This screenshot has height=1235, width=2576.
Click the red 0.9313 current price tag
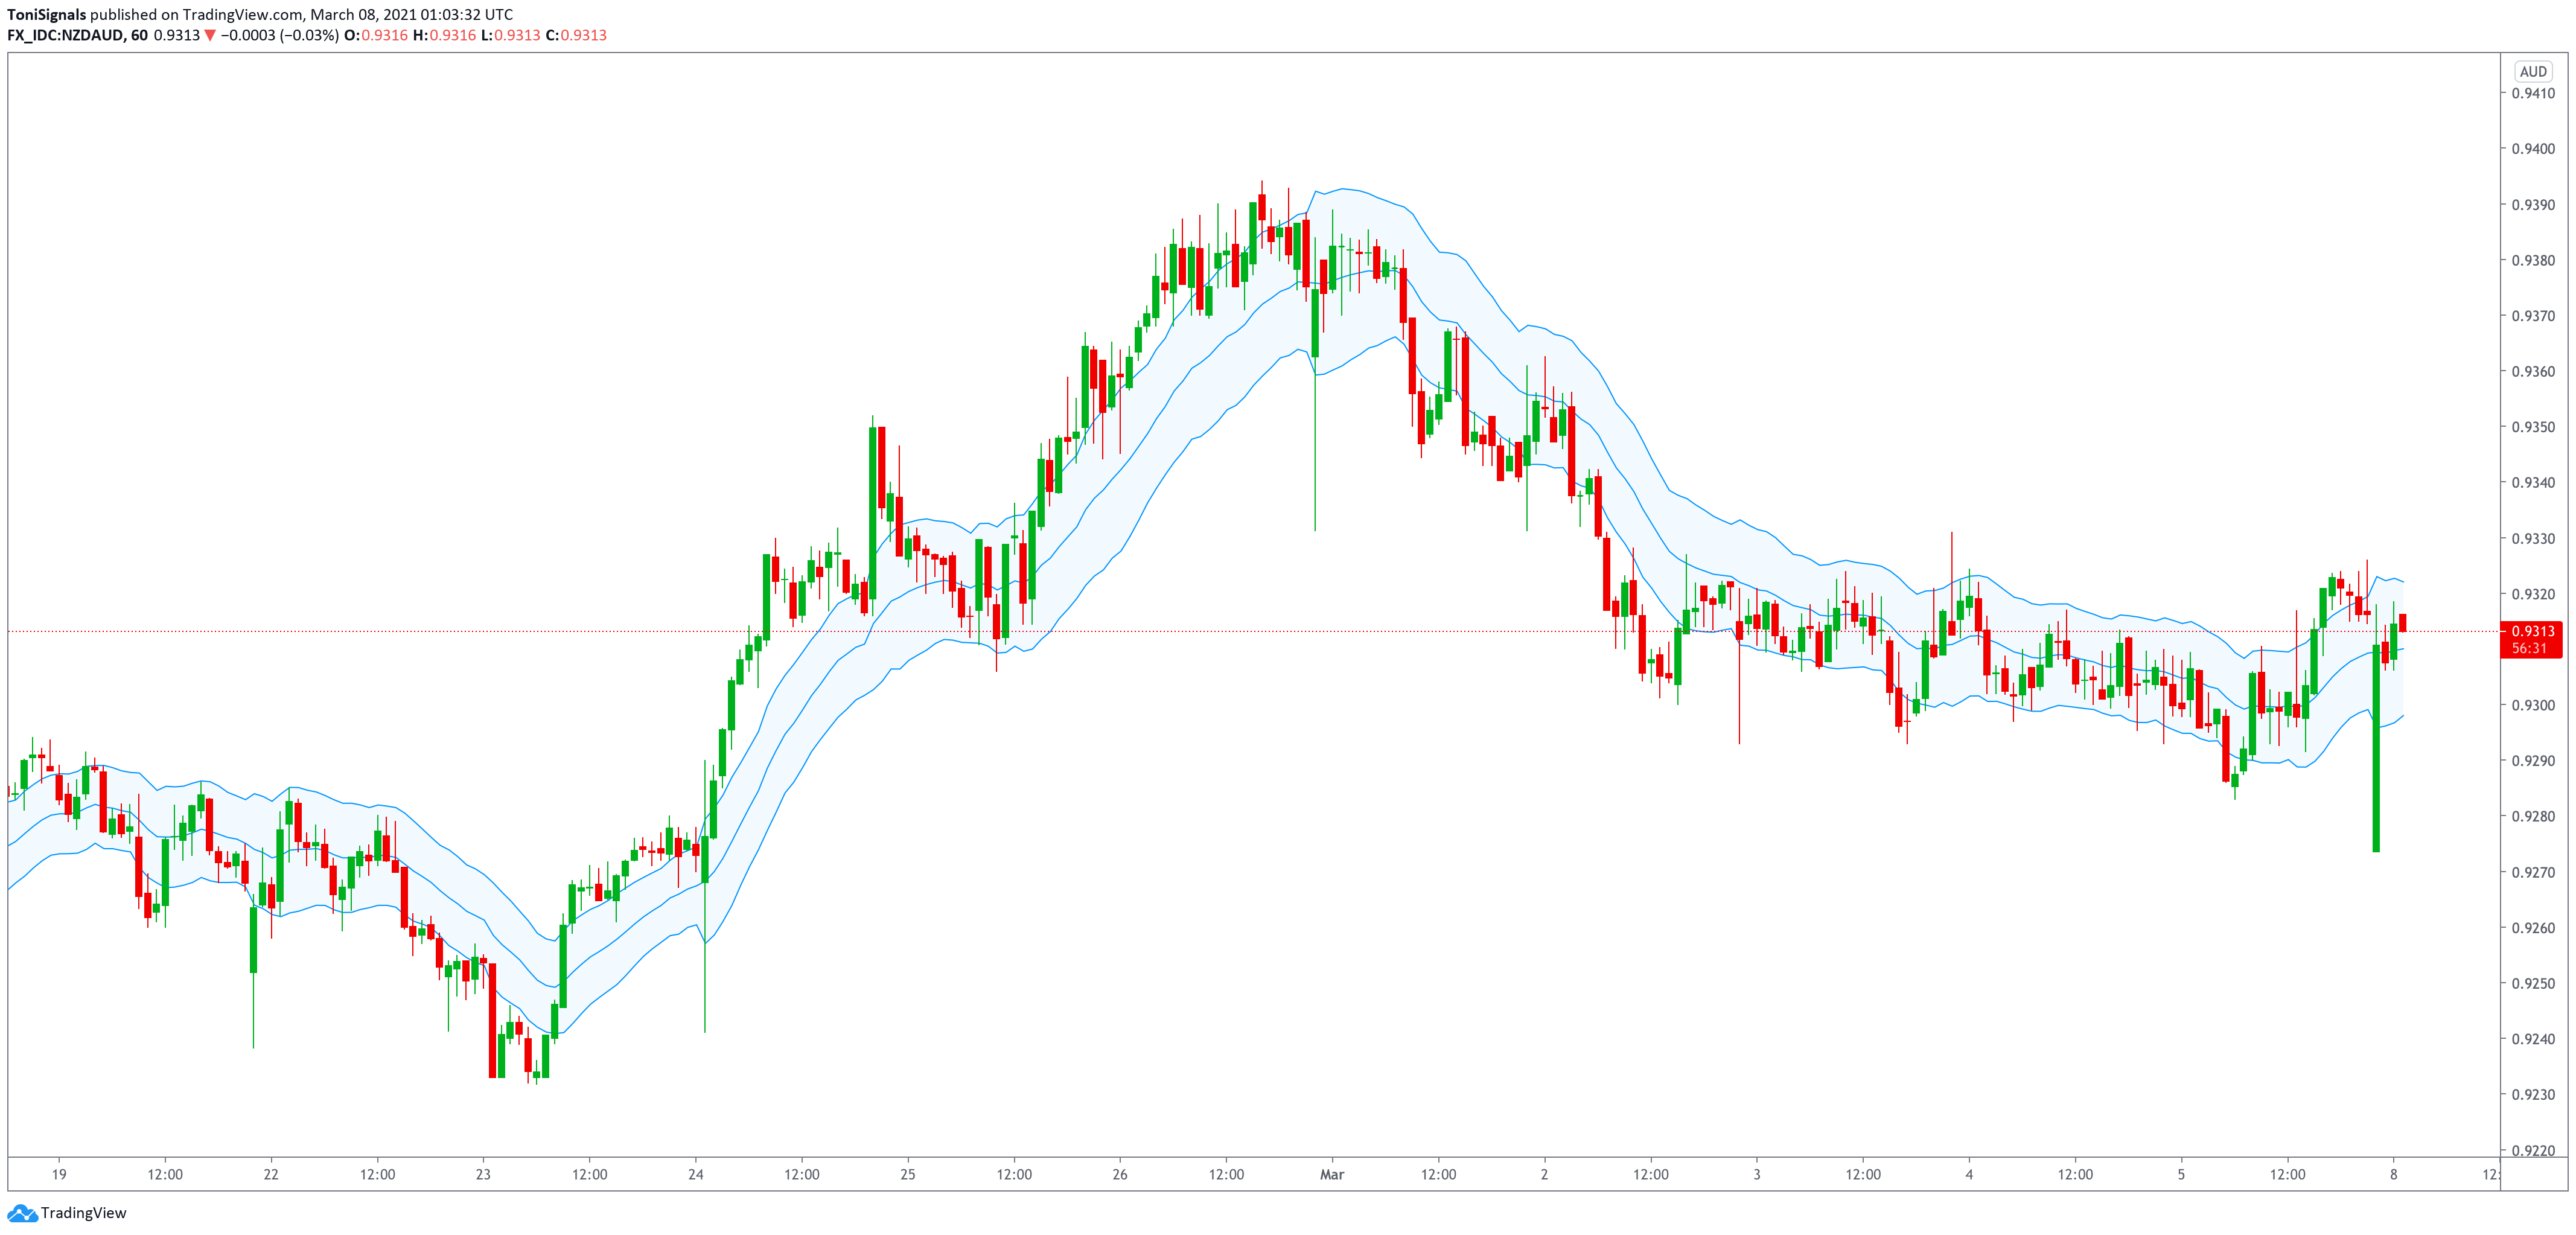(2532, 631)
